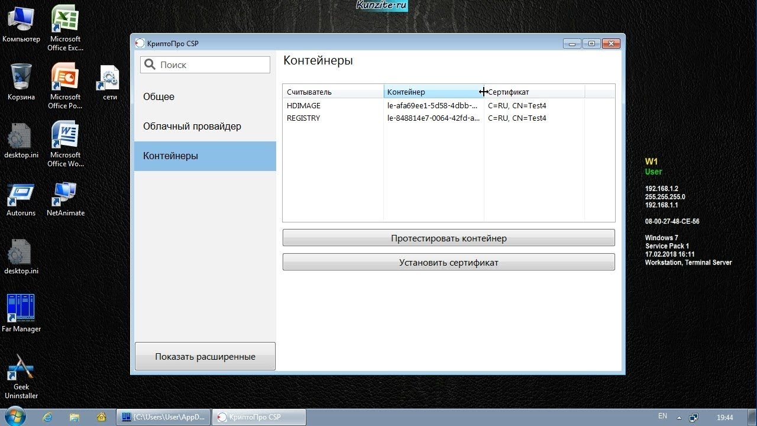Click the КриптоПро CSP title bar icon
Image resolution: width=757 pixels, height=426 pixels.
[x=140, y=43]
